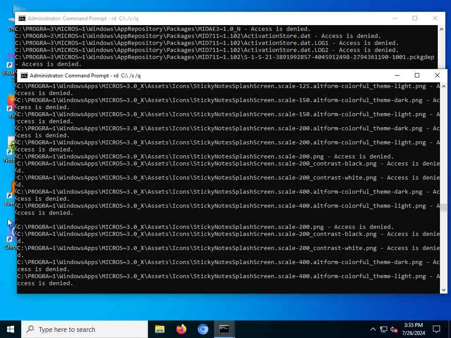Click the MIDAE3~1.0_N Access is denied line
The height and width of the screenshot is (338, 451).
click(163, 29)
